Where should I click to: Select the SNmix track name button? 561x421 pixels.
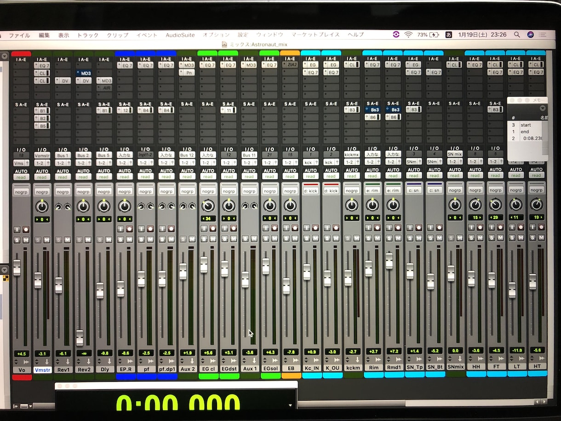click(x=455, y=367)
